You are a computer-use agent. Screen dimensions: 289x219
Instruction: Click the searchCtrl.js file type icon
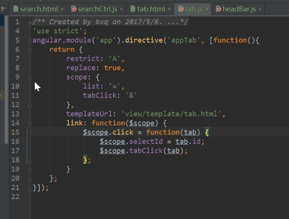tap(74, 9)
